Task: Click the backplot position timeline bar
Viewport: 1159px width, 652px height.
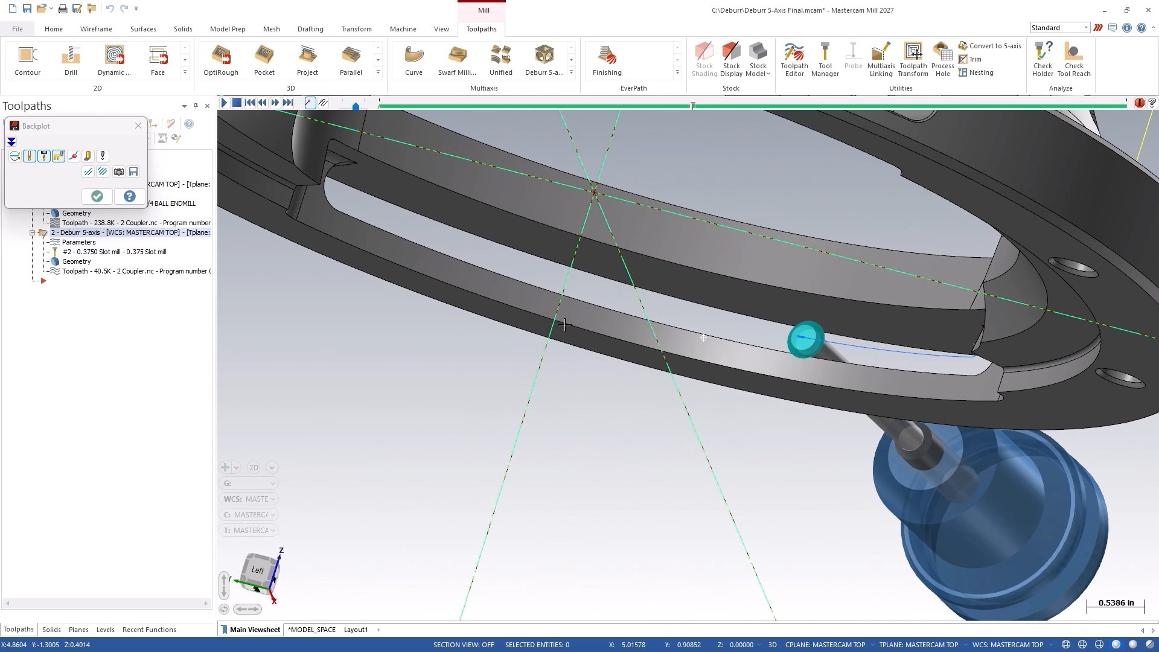Action: pyautogui.click(x=752, y=106)
